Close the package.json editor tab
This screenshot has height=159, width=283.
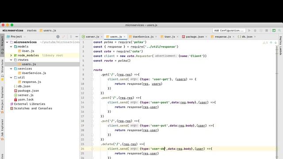click(x=206, y=37)
